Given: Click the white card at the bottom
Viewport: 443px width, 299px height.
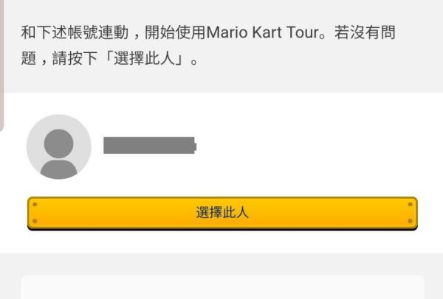Looking at the screenshot, I should [x=222, y=288].
